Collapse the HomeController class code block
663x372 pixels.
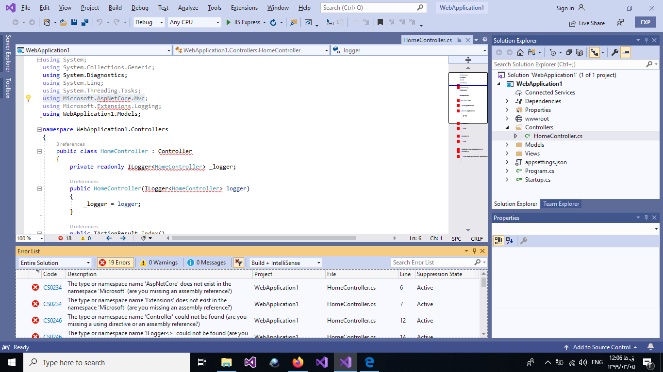point(39,152)
